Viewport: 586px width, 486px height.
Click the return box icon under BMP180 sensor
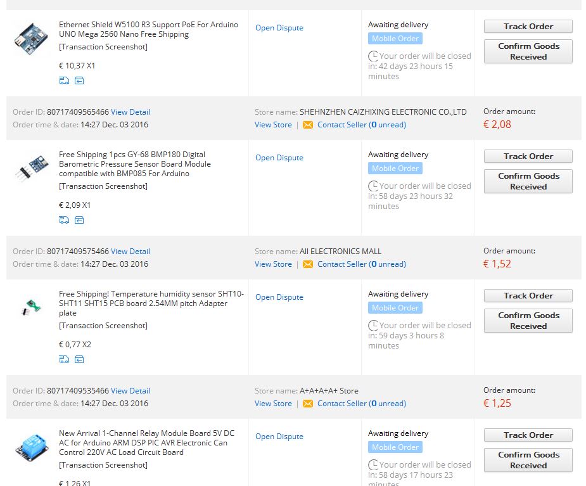pos(79,220)
